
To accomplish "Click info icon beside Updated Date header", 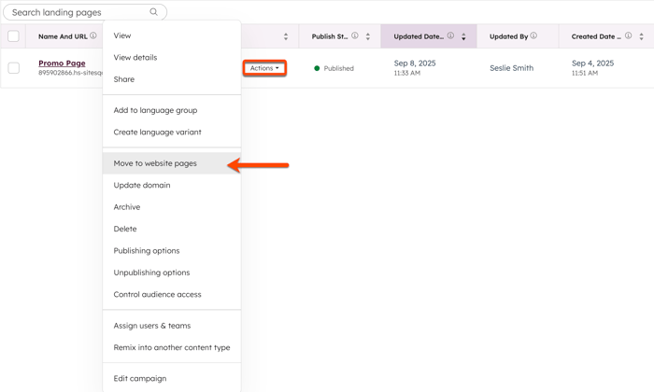I will (450, 36).
